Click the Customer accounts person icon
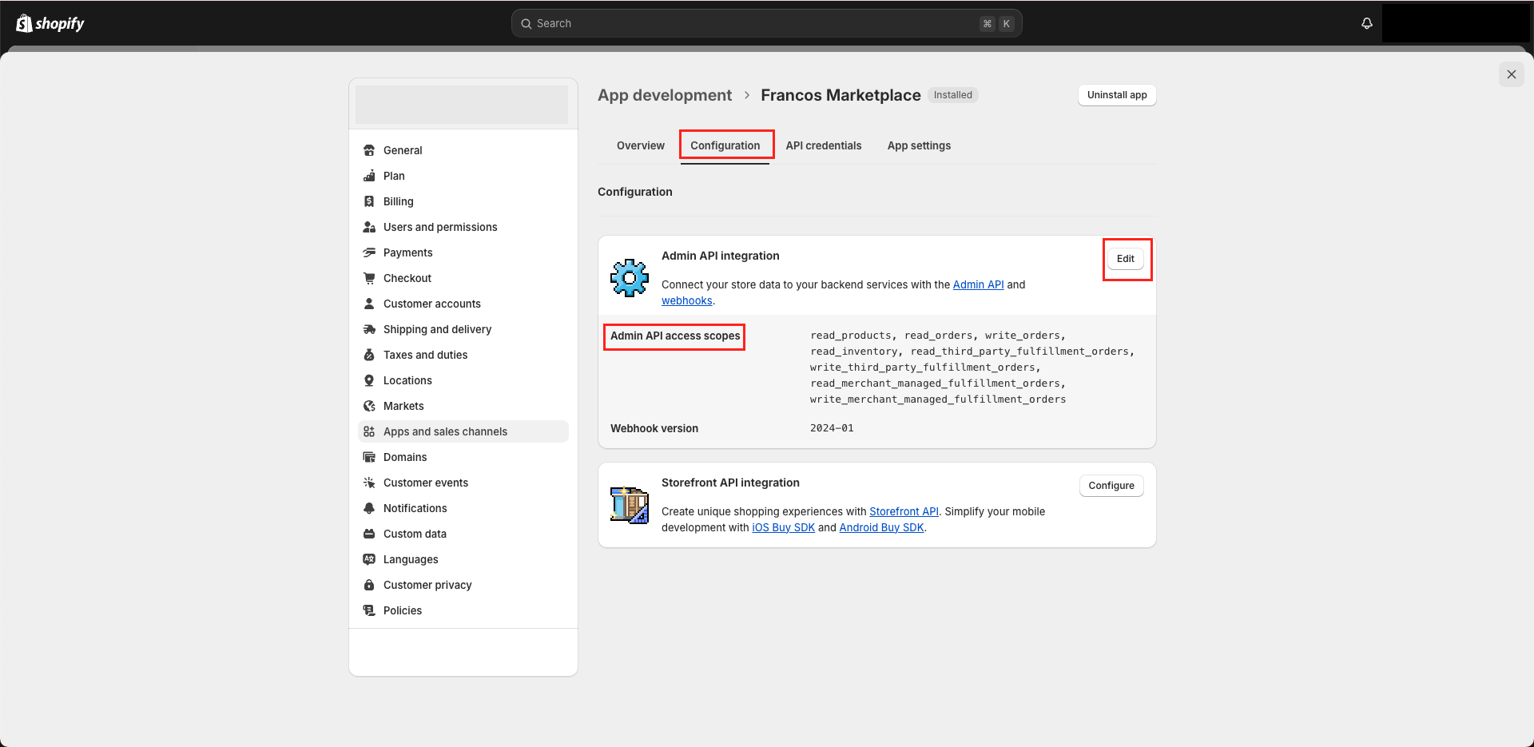This screenshot has height=747, width=1534. pyautogui.click(x=369, y=304)
